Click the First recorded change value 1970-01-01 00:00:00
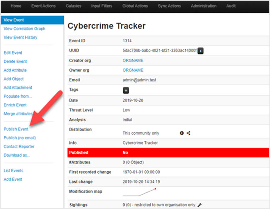270x209 pixels. (x=141, y=172)
